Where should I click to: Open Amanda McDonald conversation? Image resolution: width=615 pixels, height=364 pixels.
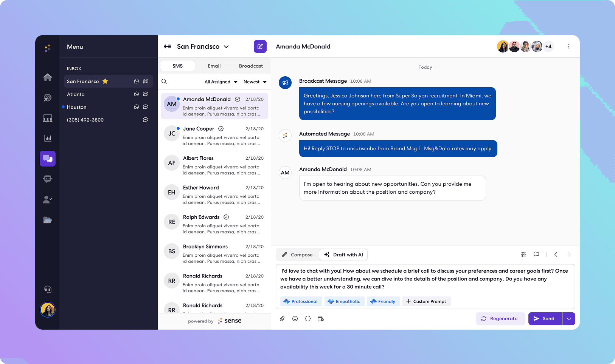214,106
